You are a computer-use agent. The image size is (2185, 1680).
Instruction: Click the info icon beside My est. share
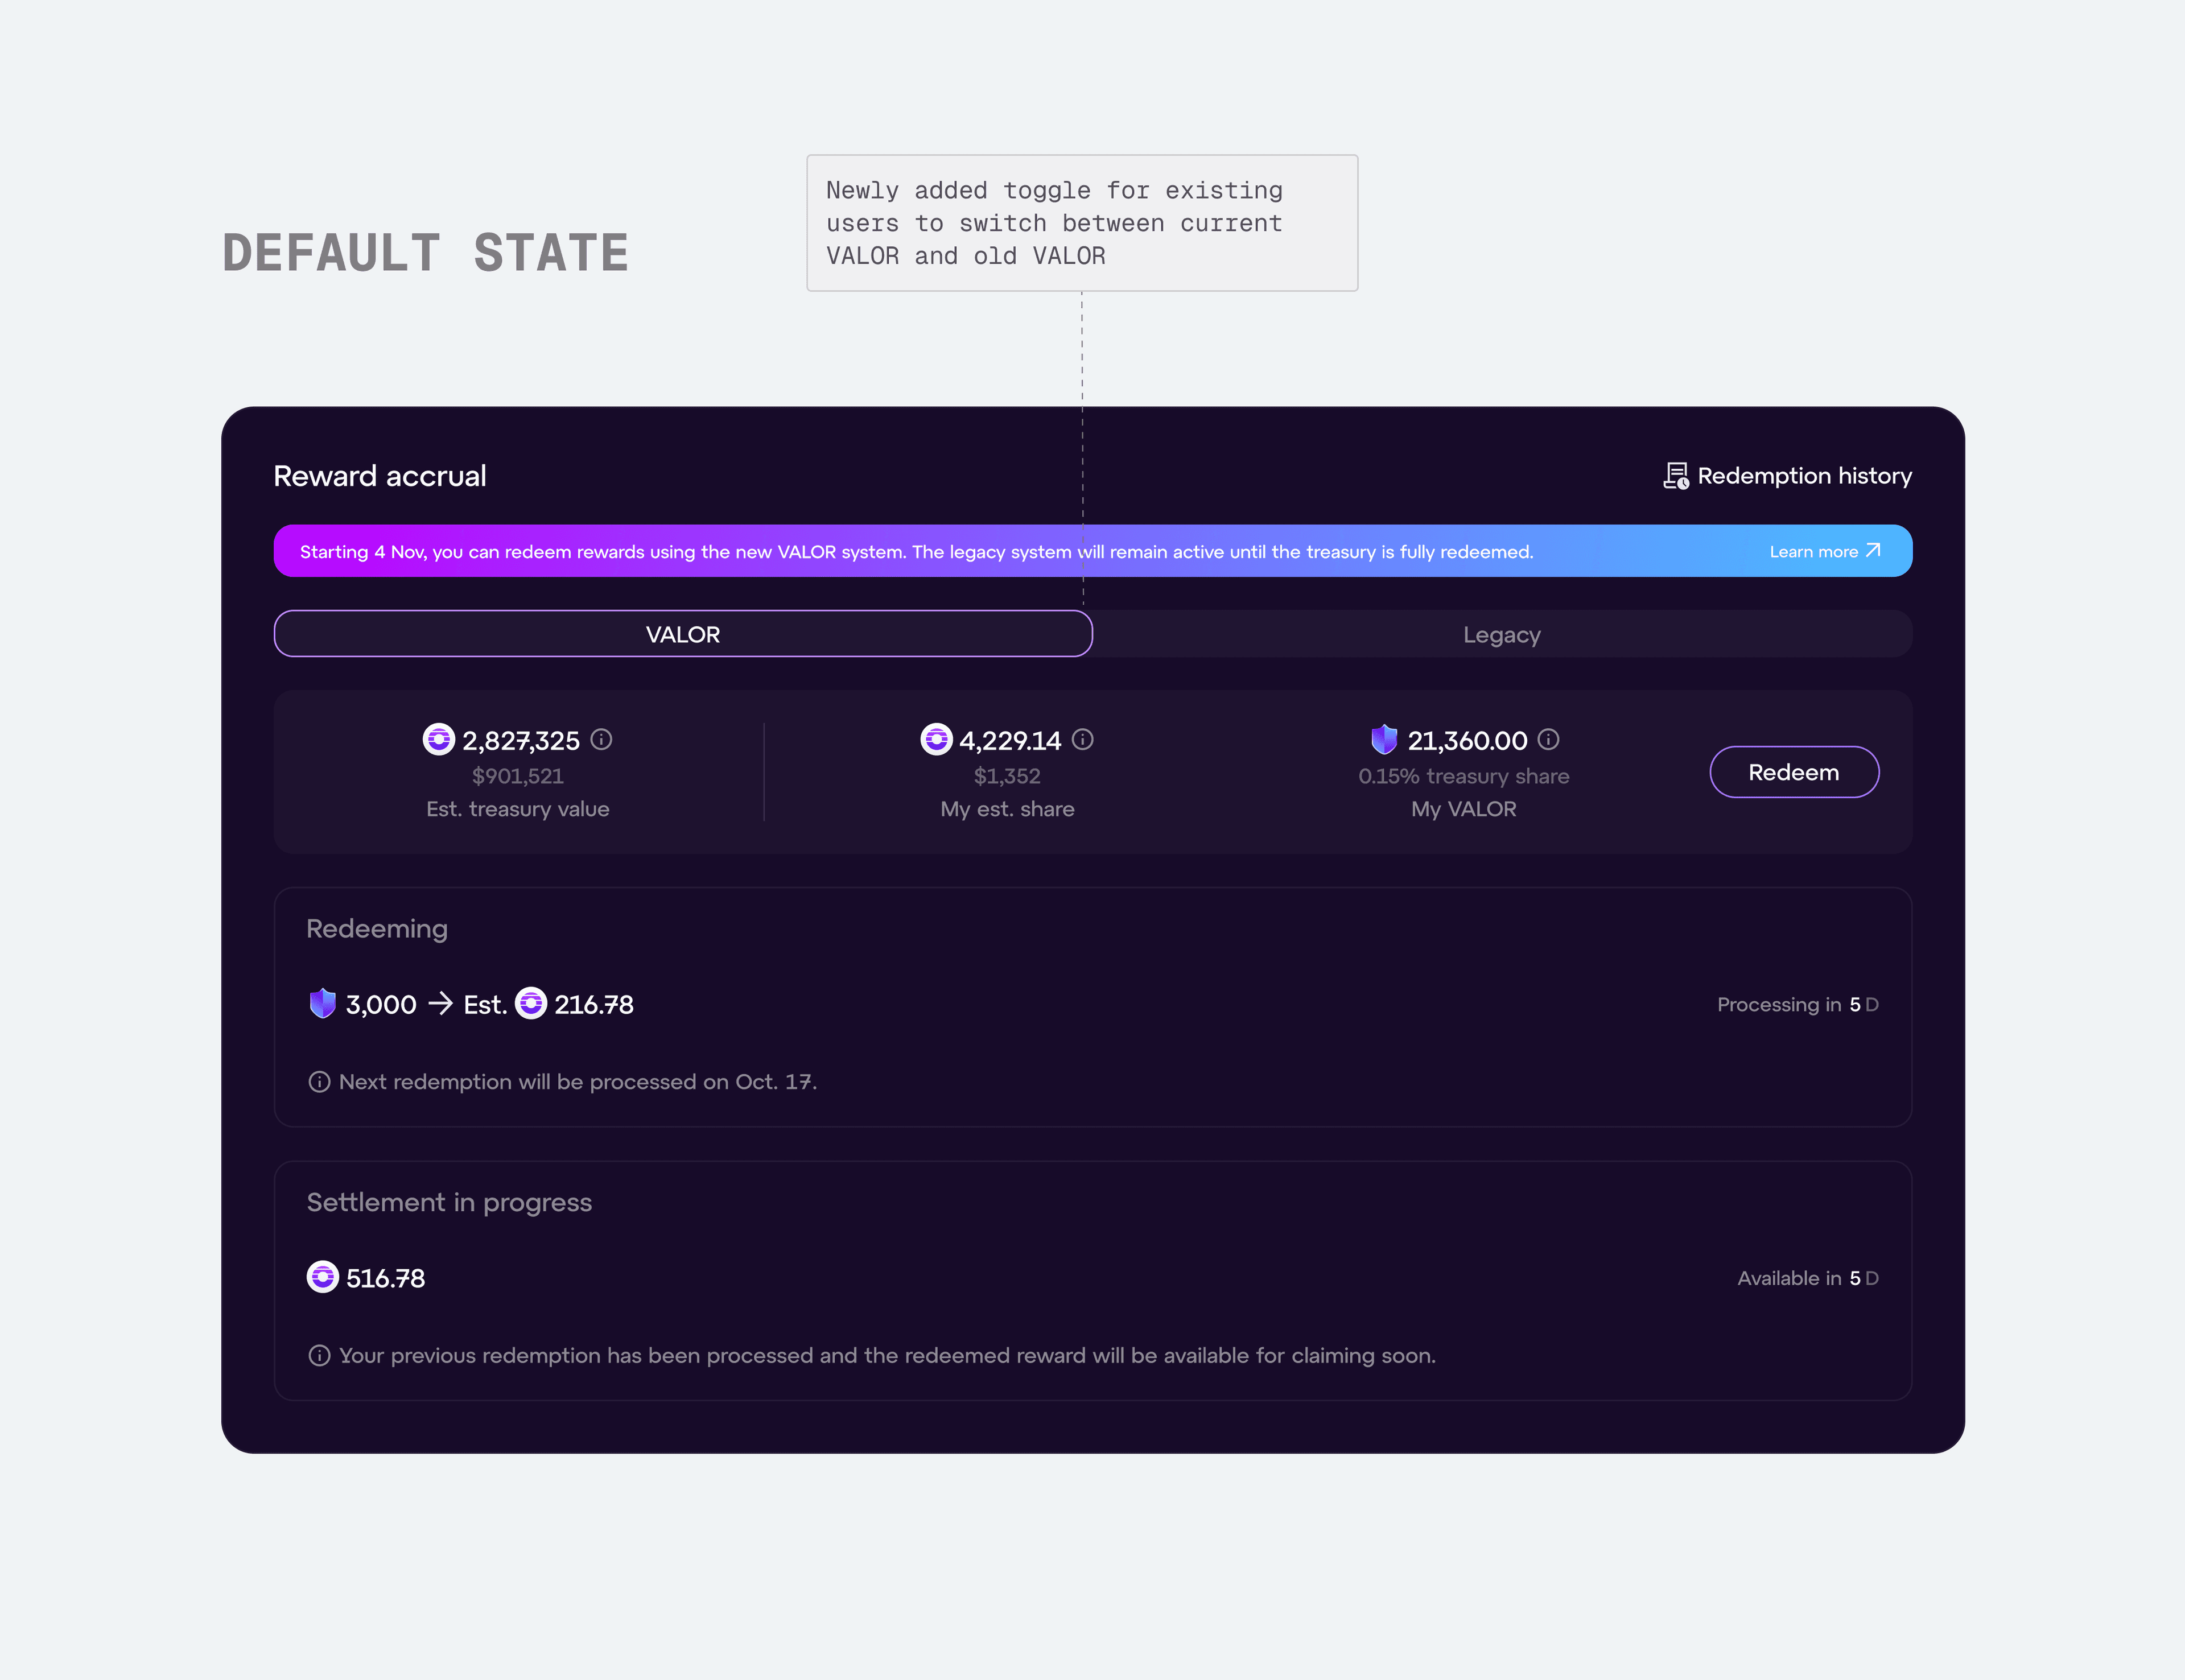pyautogui.click(x=1084, y=740)
